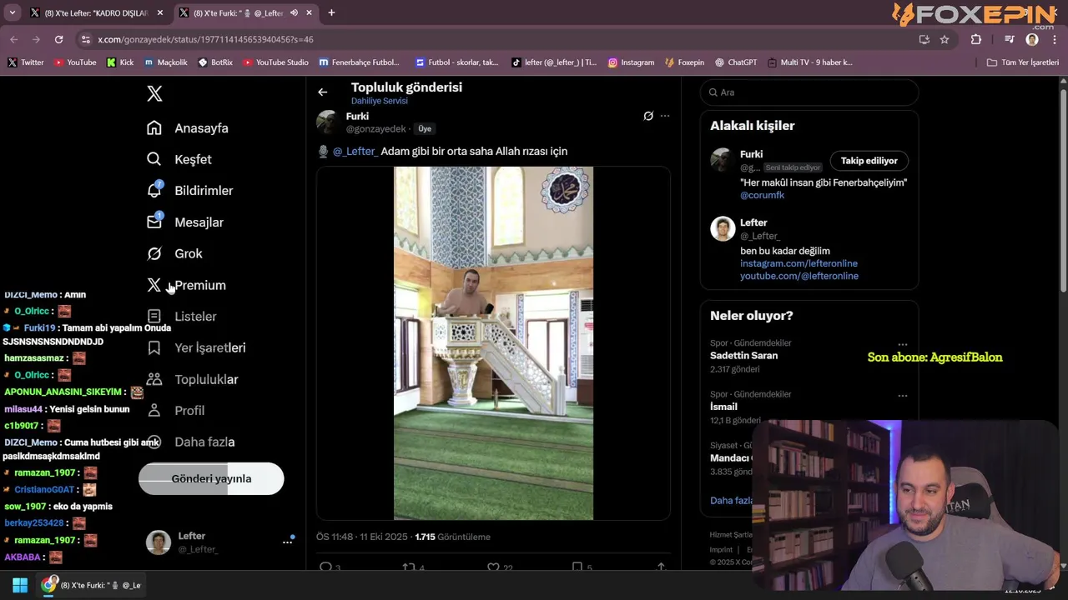
Task: Click Furki's avatar on the post
Action: pos(327,122)
